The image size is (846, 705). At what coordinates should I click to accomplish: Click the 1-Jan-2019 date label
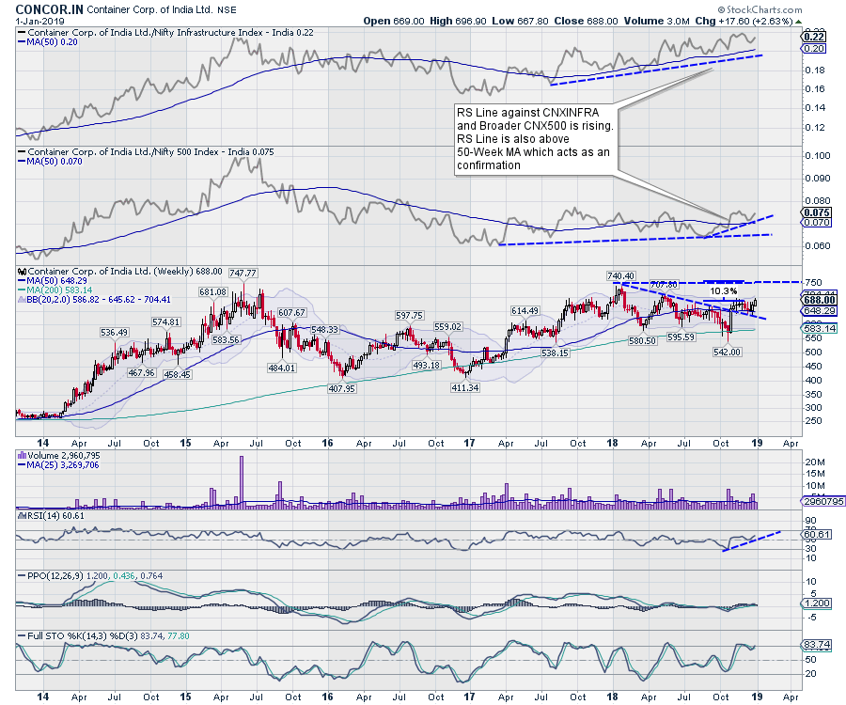(x=40, y=21)
